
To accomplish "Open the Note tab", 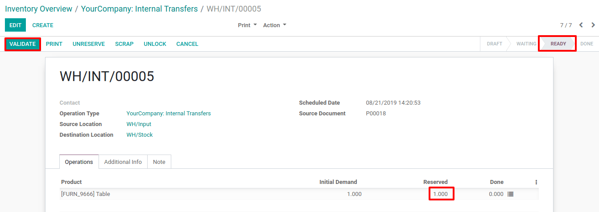I will 159,162.
